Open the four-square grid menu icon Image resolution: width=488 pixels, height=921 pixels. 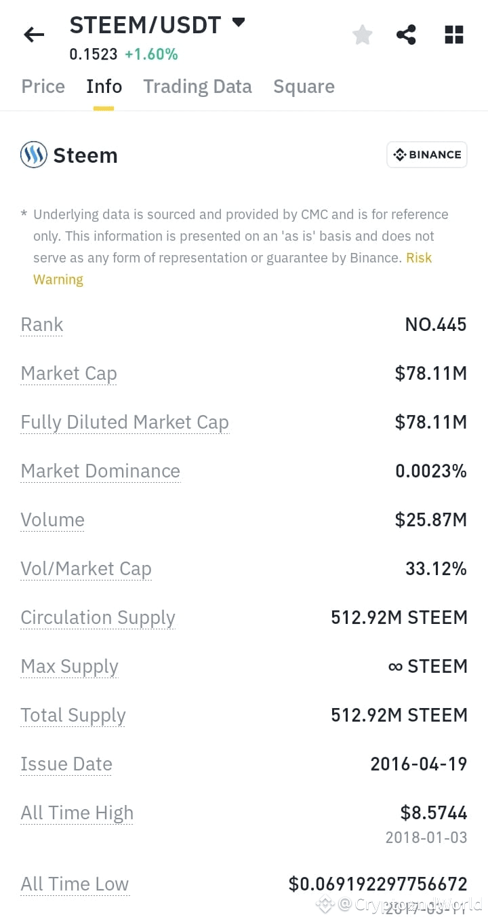pos(454,35)
